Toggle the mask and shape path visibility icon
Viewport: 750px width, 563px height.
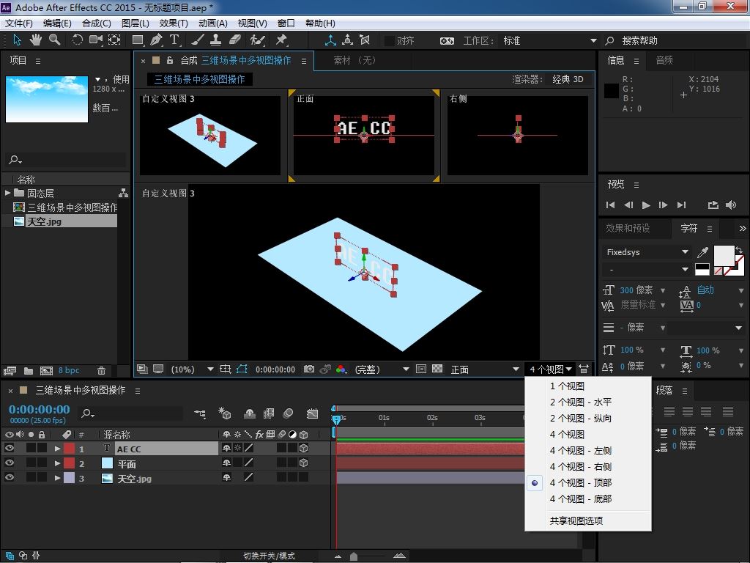[242, 369]
